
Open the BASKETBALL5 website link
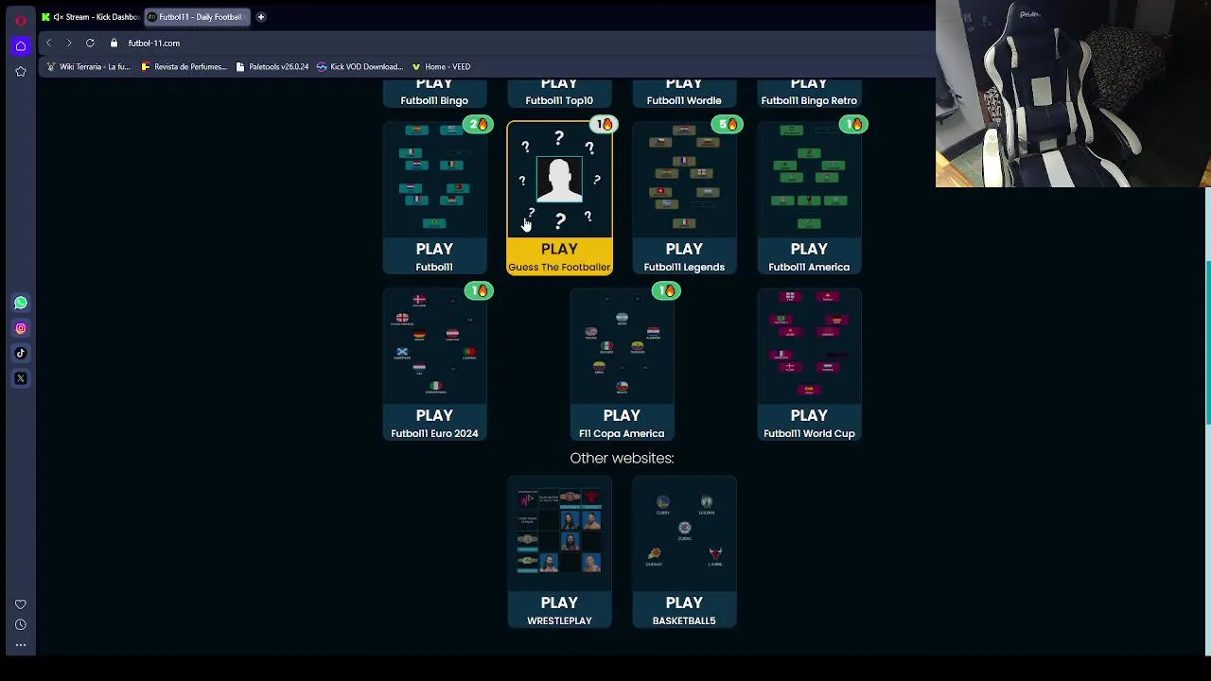(684, 610)
